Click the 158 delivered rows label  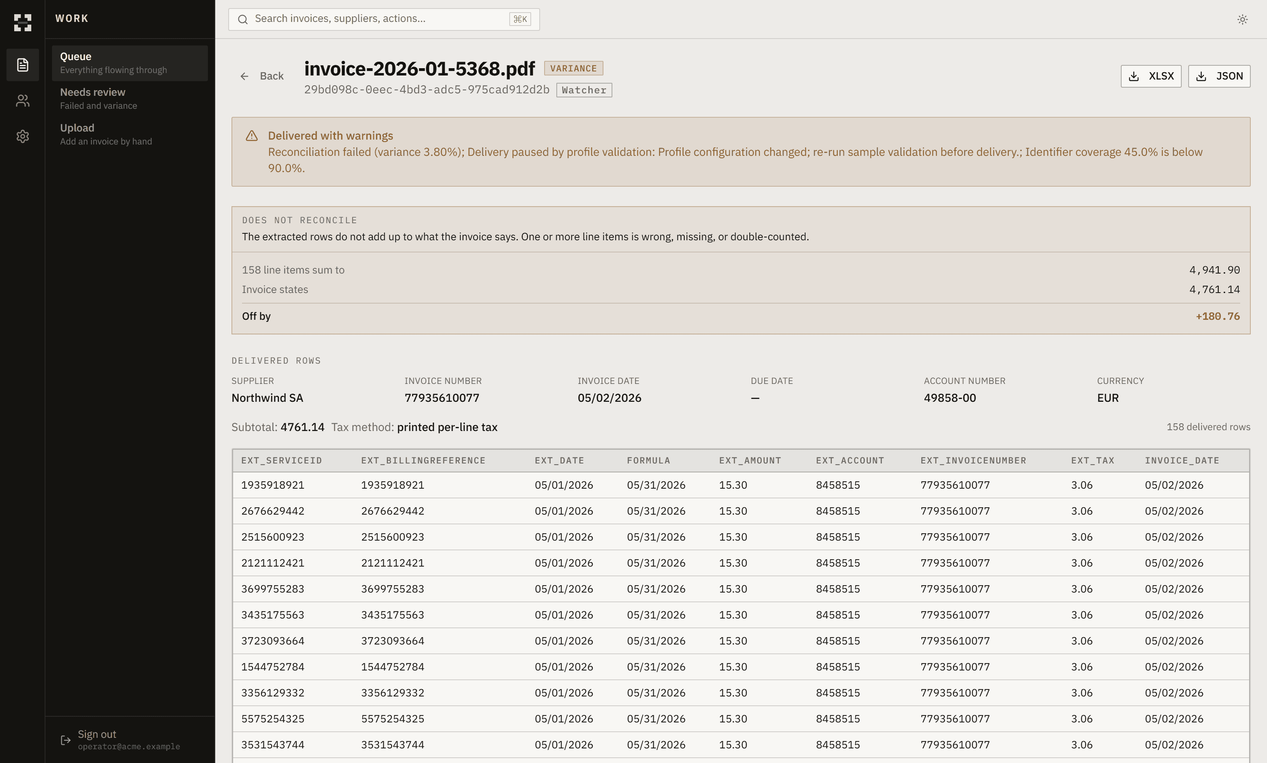point(1208,427)
